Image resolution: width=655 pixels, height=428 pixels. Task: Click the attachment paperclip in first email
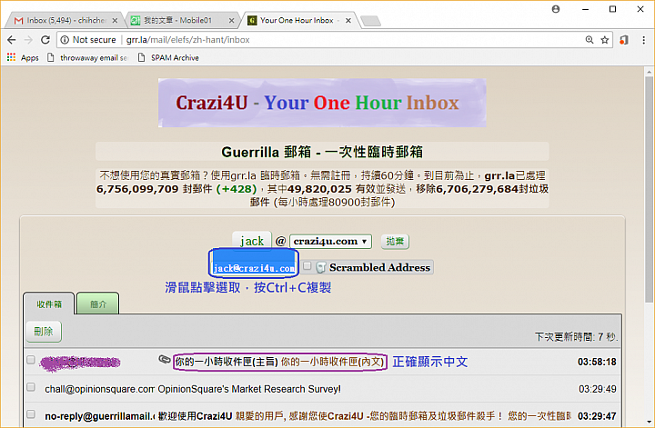coord(164,359)
